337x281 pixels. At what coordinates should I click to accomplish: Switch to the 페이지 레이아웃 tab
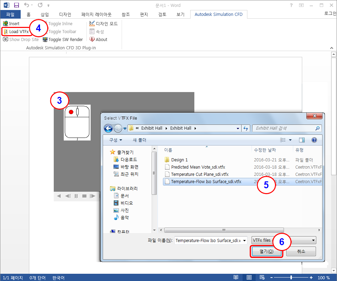pyautogui.click(x=96, y=14)
